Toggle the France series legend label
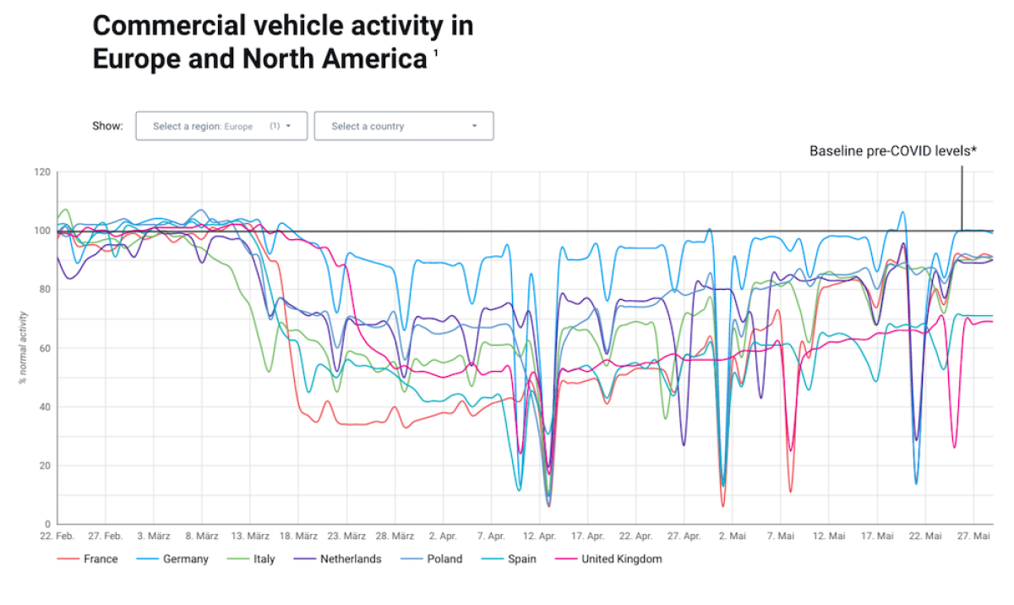The image size is (1014, 605). 101,559
